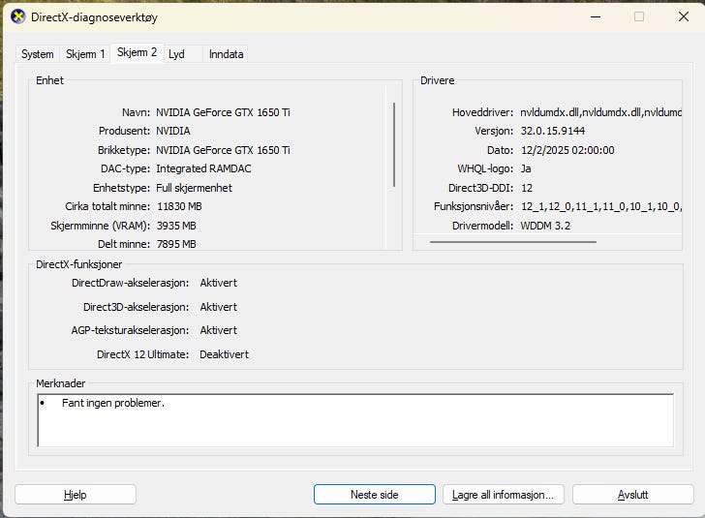
Task: Click the Produsent value NVIDIA
Action: tap(173, 131)
